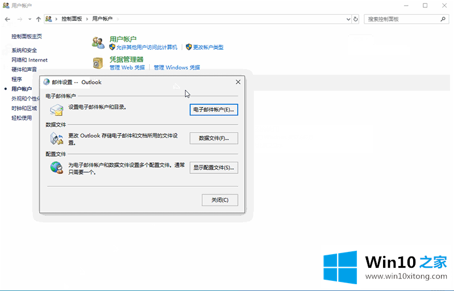Click the Credential Manager (凭据管理器) safe icon
Viewport: 454px width, 291px height.
(x=98, y=63)
